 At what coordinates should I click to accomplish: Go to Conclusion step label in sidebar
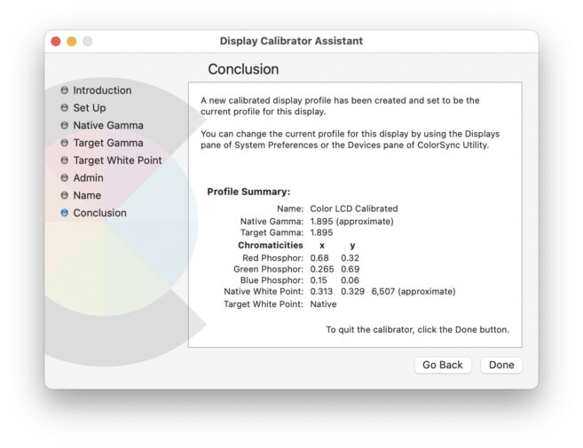(x=99, y=213)
